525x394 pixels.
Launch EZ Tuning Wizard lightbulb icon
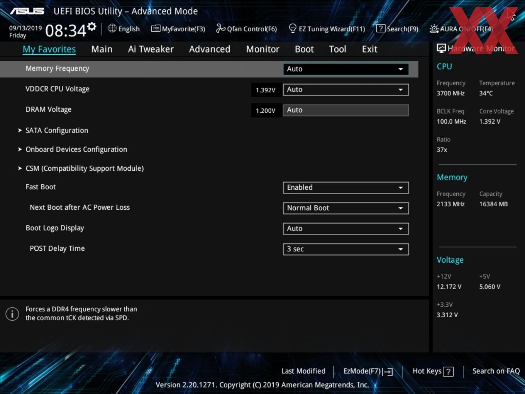pyautogui.click(x=293, y=28)
